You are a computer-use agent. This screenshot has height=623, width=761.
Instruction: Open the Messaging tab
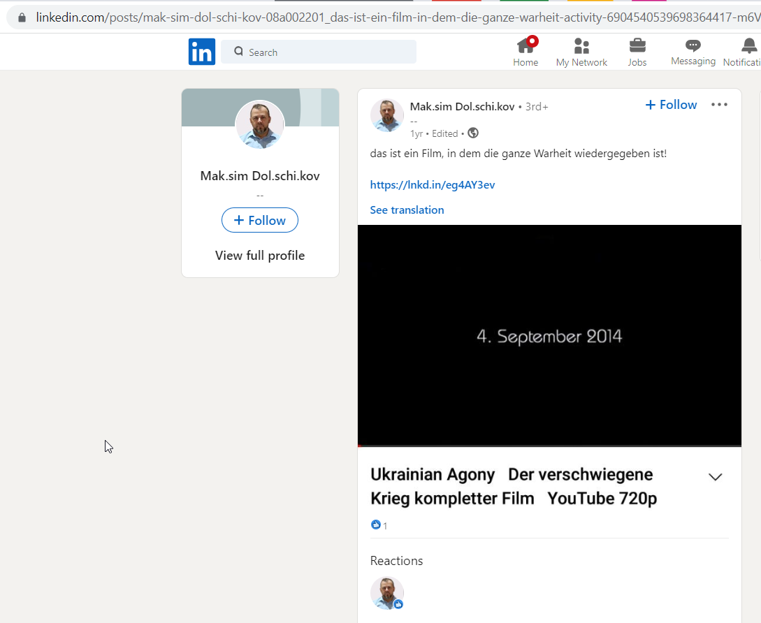tap(693, 52)
